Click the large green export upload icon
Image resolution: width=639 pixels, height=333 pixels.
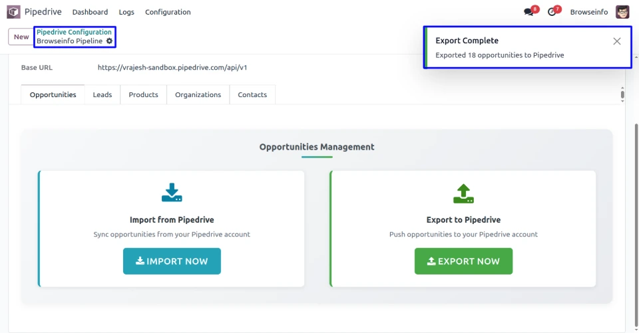pyautogui.click(x=463, y=193)
